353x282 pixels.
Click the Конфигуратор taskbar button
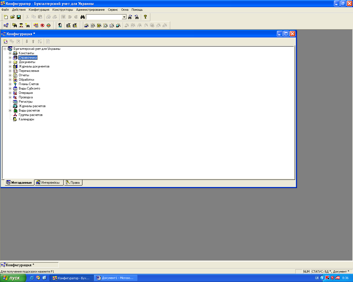pyautogui.click(x=71, y=278)
